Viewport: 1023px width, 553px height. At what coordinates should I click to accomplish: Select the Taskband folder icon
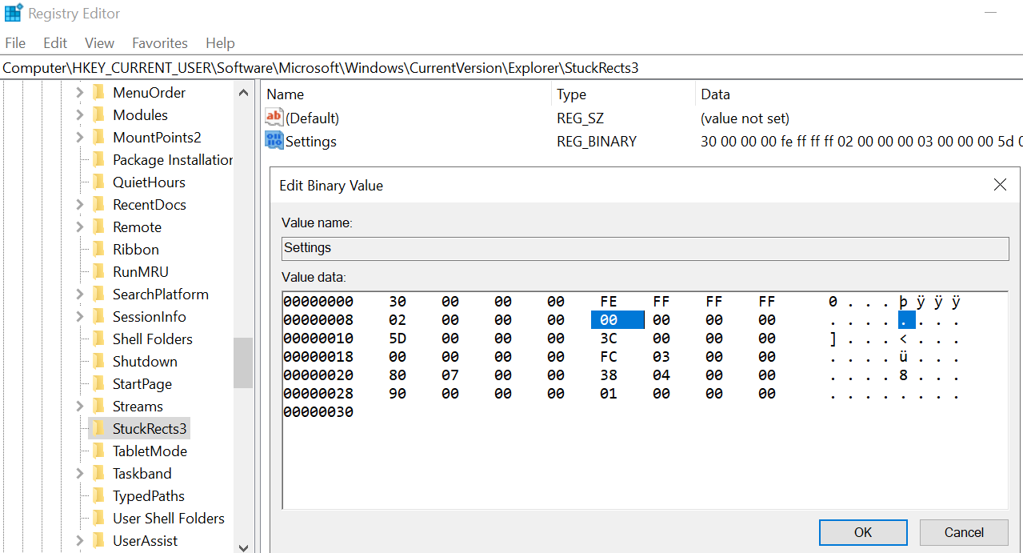coord(99,474)
